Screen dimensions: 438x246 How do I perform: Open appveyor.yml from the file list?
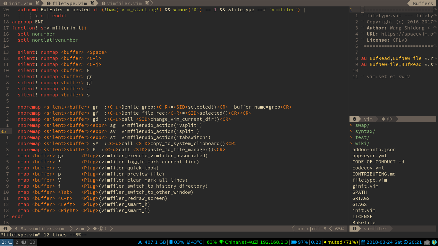click(x=370, y=156)
